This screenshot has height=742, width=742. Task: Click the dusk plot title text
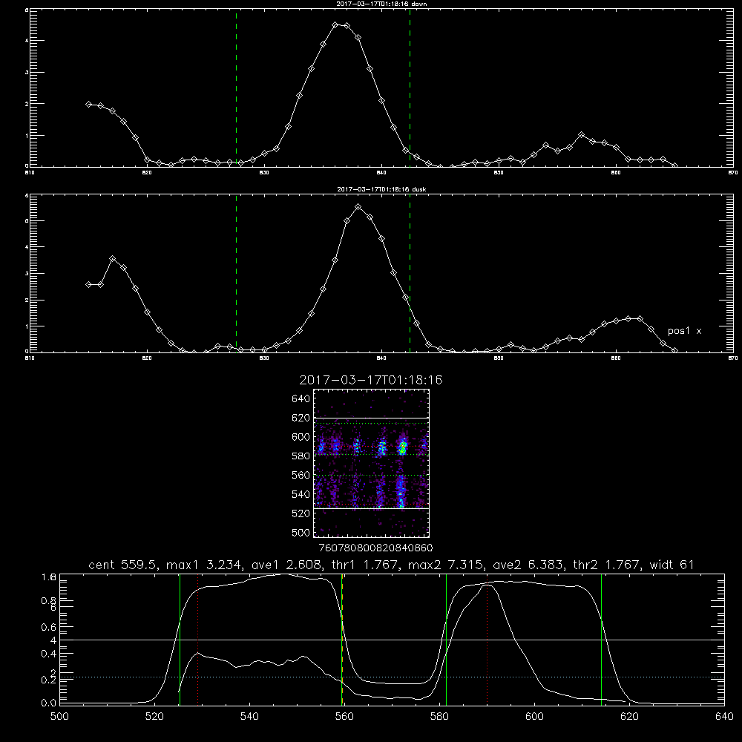click(x=381, y=189)
